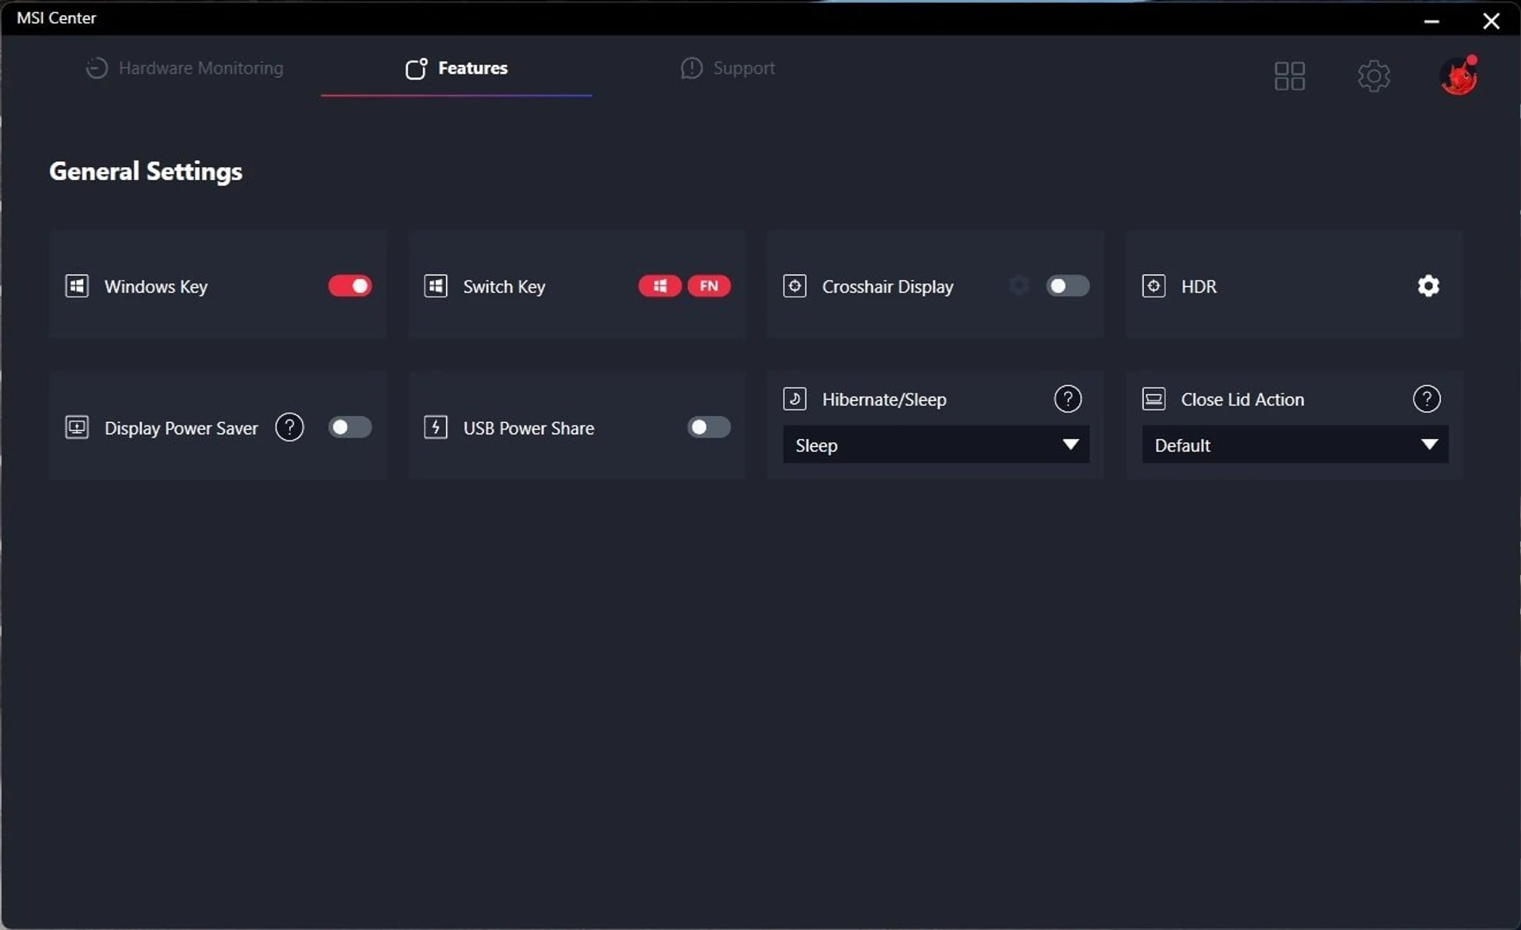Click the MSI Center window title
Screen dimensions: 1521x930
pyautogui.click(x=56, y=17)
